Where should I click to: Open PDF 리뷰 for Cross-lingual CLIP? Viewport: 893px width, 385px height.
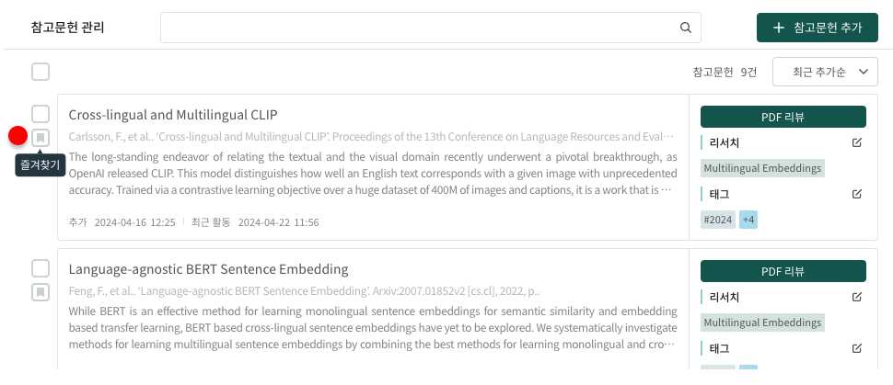click(x=783, y=117)
